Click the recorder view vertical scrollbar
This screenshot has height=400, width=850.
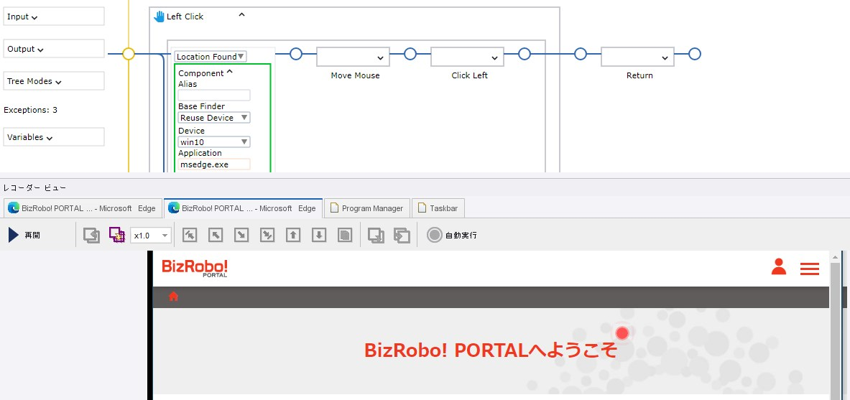coord(836,325)
